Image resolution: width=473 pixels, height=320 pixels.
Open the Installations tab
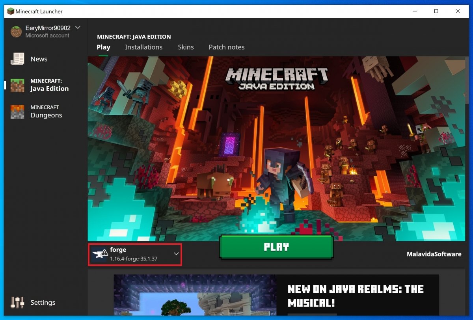click(x=143, y=47)
